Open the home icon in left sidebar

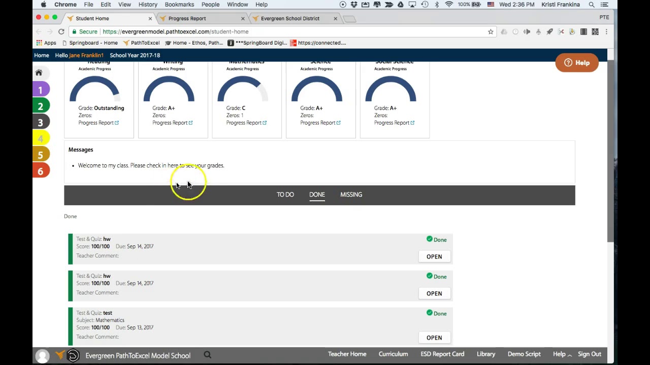(x=39, y=72)
